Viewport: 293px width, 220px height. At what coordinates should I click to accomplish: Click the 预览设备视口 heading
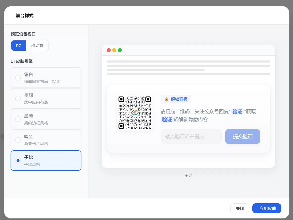(x=23, y=34)
